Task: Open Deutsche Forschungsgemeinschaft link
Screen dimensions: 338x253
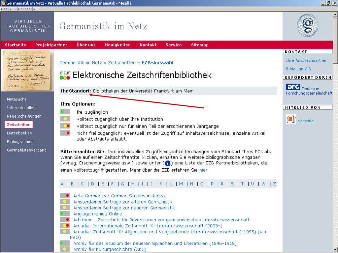Action: [x=309, y=91]
